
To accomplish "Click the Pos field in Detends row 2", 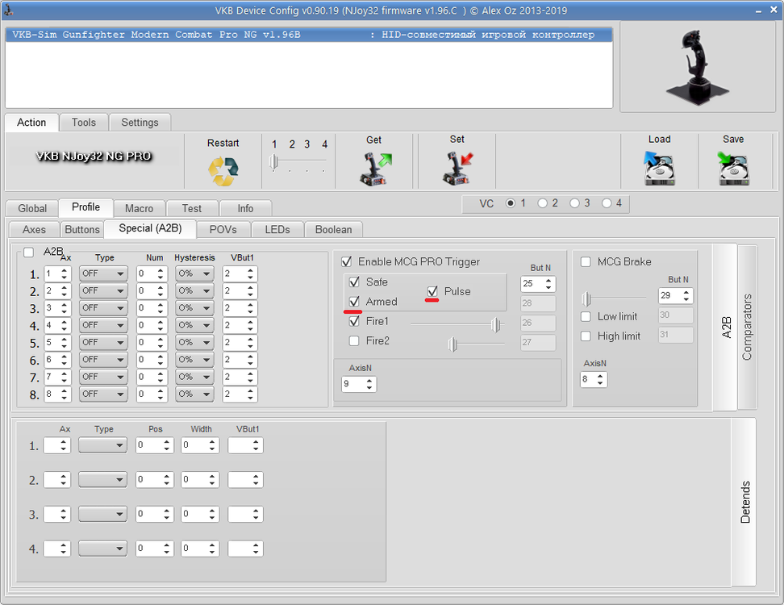I will [x=155, y=480].
